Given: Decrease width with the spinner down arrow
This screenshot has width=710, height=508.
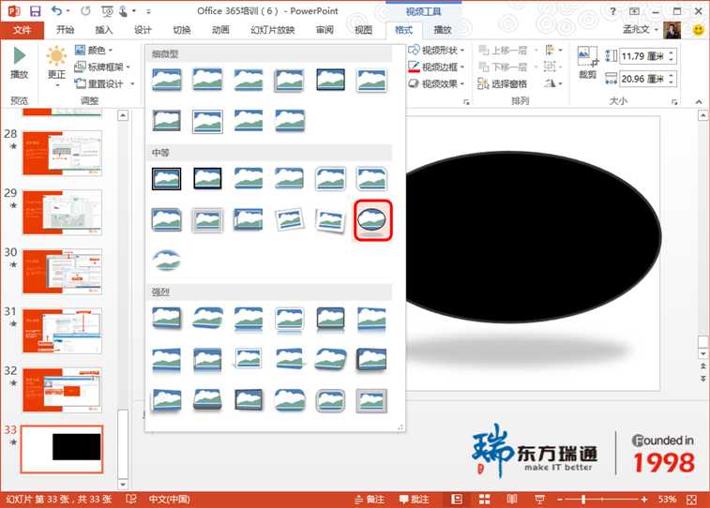Looking at the screenshot, I should [672, 82].
